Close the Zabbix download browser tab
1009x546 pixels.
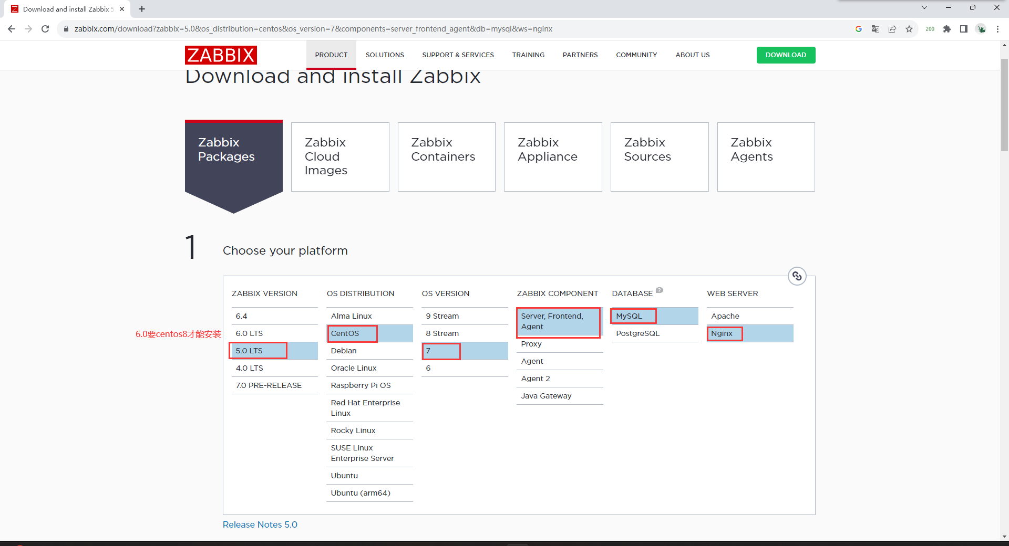122,9
